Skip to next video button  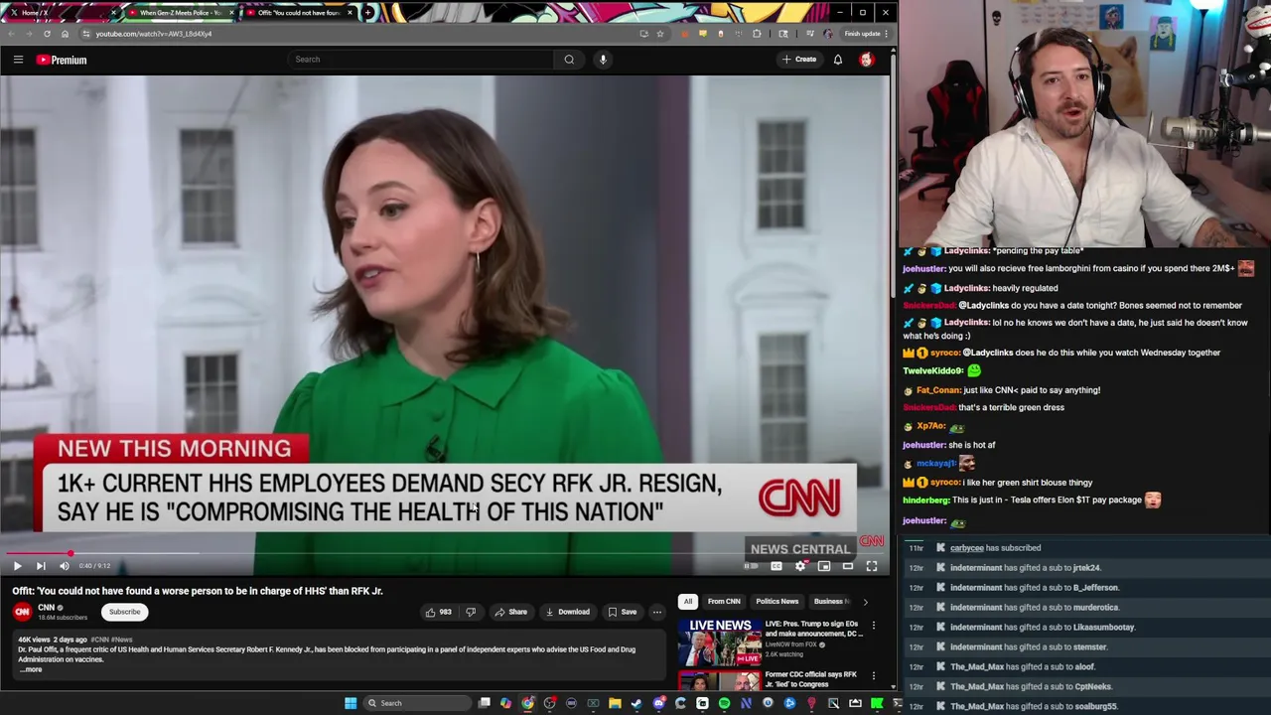pyautogui.click(x=41, y=566)
